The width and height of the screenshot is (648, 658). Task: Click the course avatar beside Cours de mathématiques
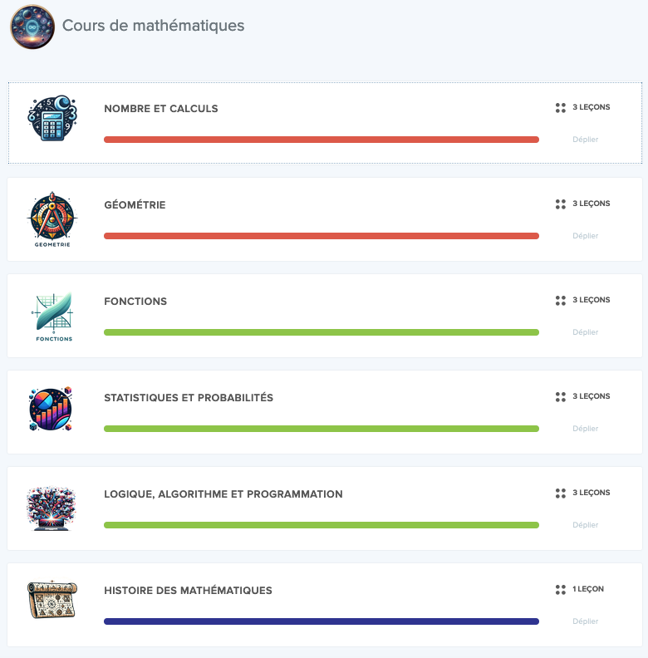[32, 27]
